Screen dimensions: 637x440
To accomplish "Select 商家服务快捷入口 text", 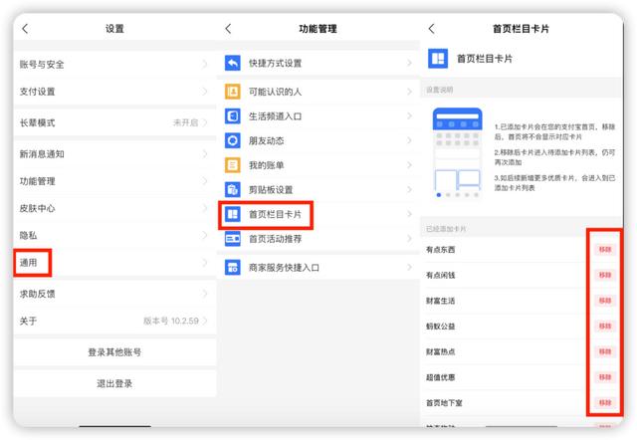I will pyautogui.click(x=284, y=268).
